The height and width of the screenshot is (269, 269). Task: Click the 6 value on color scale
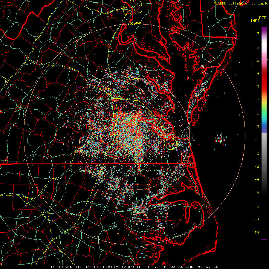(258, 47)
